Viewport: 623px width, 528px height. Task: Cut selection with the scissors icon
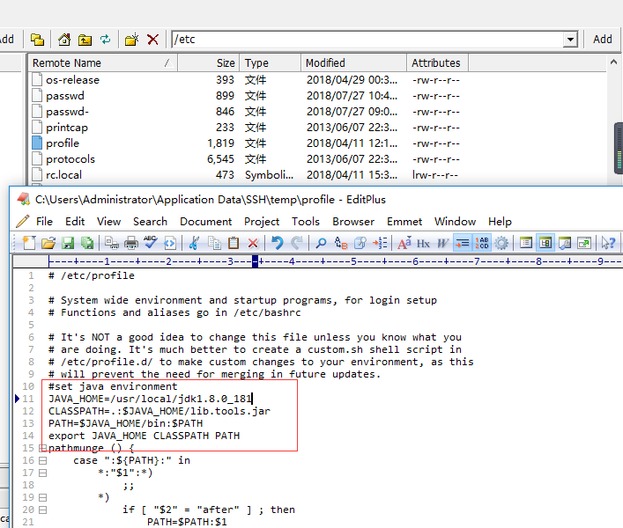tap(194, 243)
